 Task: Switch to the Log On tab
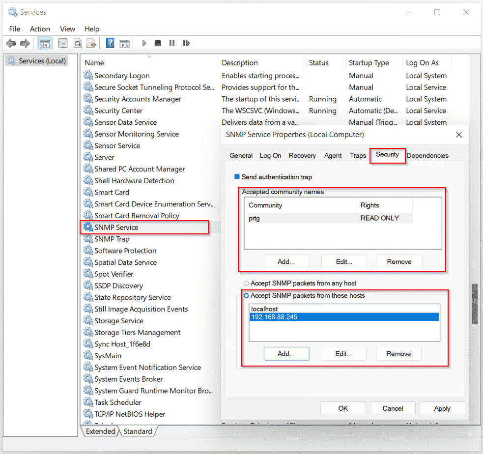pyautogui.click(x=270, y=156)
